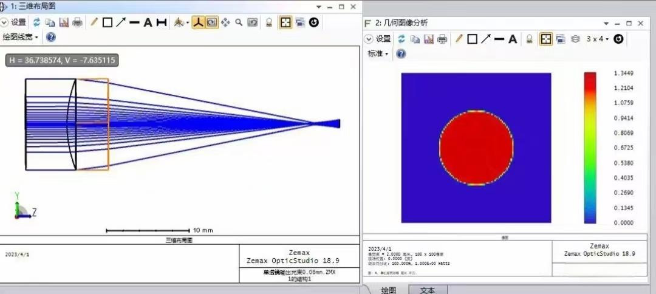Click the 单透镜输出光束0.06mm.ZMX file name
This screenshot has width=656, height=294.
[x=299, y=272]
